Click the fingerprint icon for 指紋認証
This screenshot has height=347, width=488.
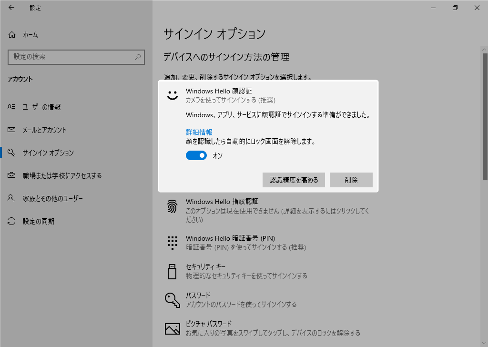pyautogui.click(x=172, y=206)
